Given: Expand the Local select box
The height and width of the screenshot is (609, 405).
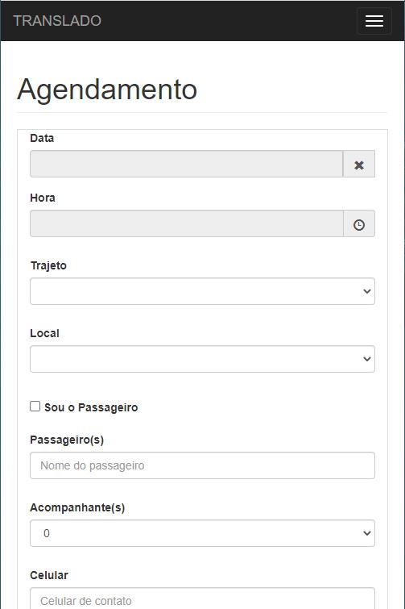Looking at the screenshot, I should (x=202, y=359).
